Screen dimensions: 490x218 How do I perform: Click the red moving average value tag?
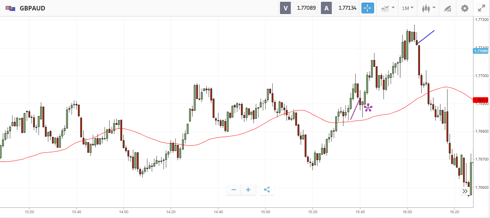481,100
